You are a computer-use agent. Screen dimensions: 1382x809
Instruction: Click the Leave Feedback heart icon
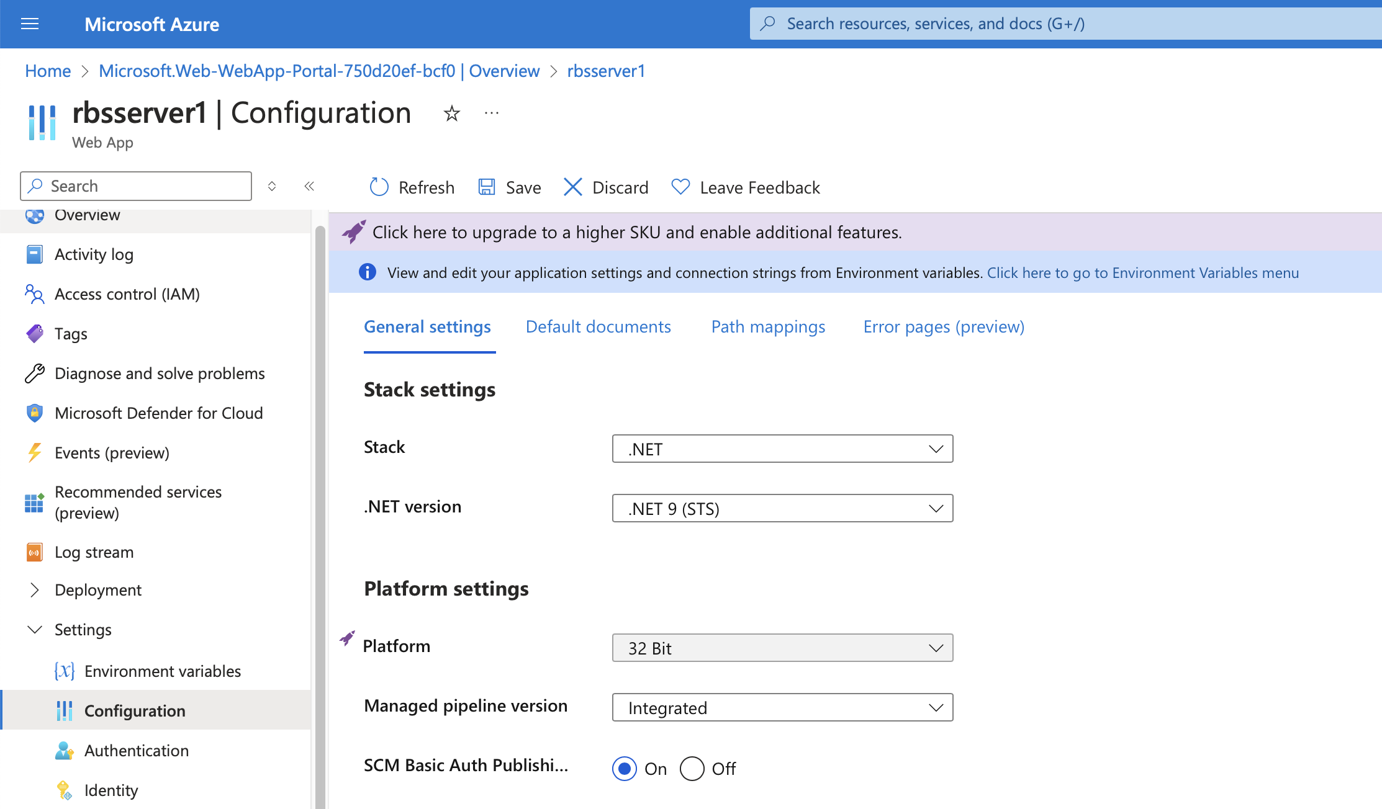pos(680,187)
